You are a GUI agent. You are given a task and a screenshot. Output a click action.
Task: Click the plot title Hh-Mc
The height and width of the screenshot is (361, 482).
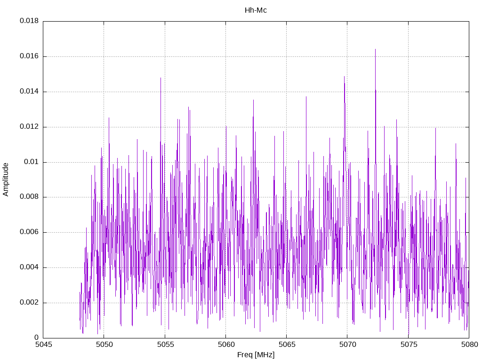click(256, 10)
